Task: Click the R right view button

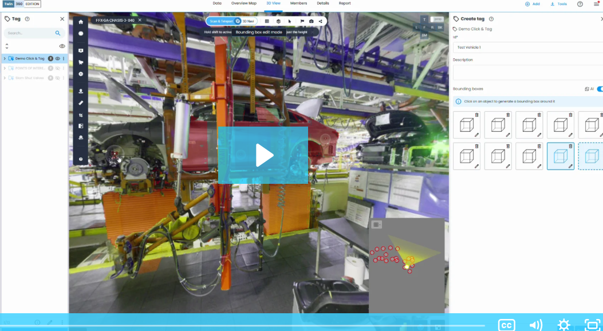Action: pyautogui.click(x=432, y=27)
